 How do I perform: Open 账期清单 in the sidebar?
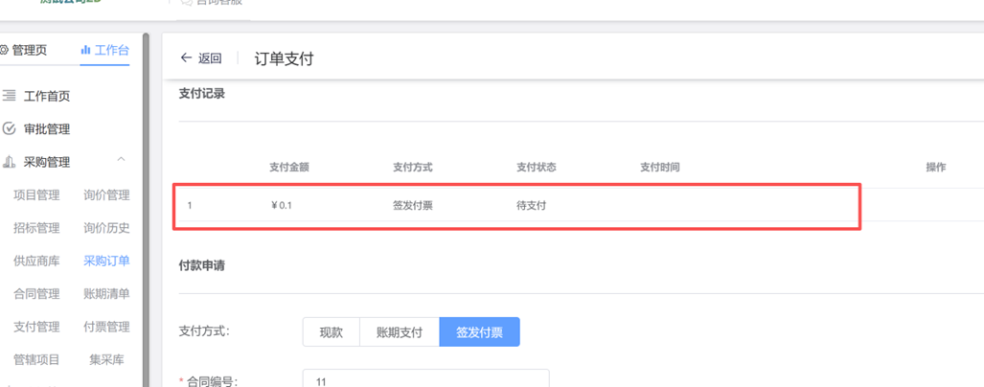(x=106, y=294)
